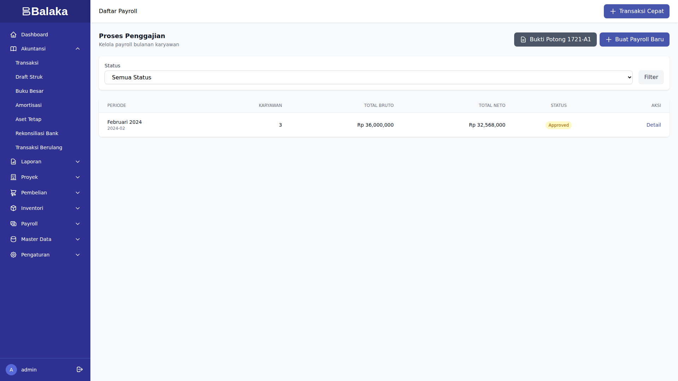Image resolution: width=678 pixels, height=381 pixels.
Task: Expand the Master Data chevron
Action: tap(78, 239)
